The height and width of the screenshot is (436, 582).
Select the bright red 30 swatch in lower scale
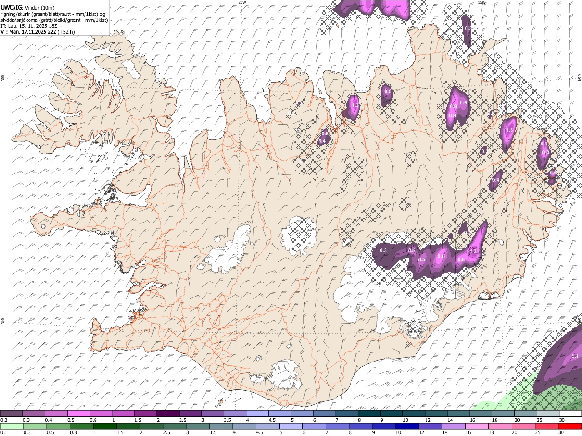(x=570, y=426)
